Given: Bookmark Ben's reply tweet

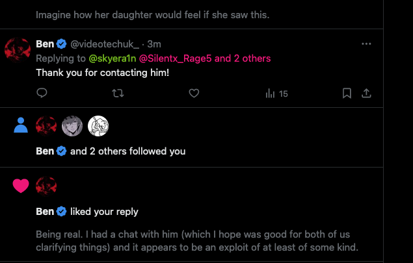Looking at the screenshot, I should pos(347,94).
